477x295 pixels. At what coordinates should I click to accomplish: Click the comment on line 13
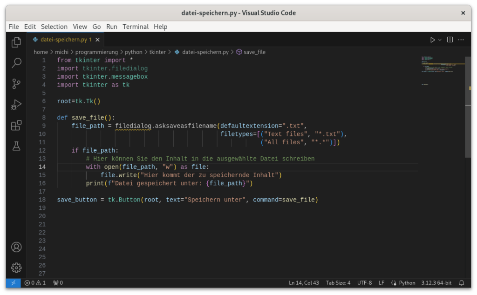[x=200, y=159]
